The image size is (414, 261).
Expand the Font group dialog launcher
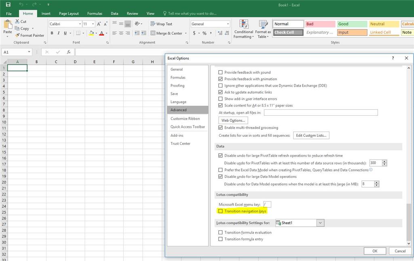coord(107,42)
